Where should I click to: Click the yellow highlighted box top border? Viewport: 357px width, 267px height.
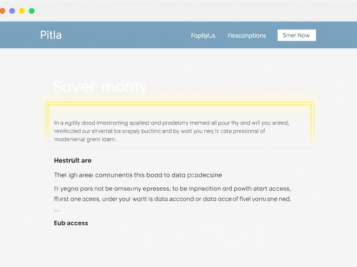(180, 103)
